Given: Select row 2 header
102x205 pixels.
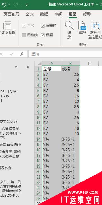Looking at the screenshot, I should click(x=38, y=74).
